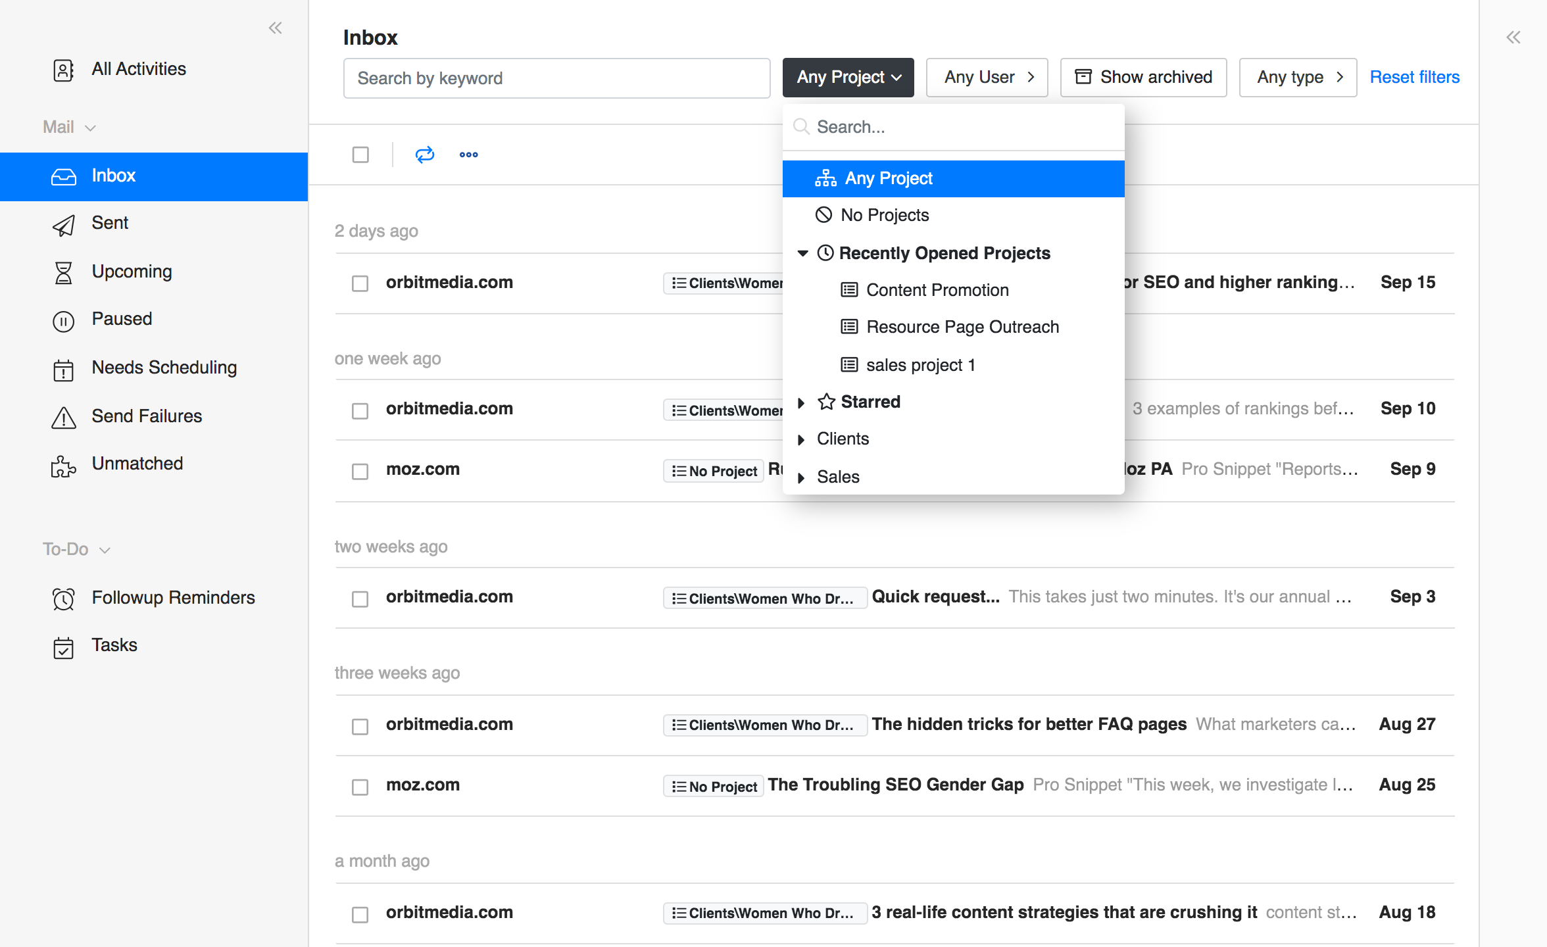Click the refresh sync arrows icon

(425, 155)
